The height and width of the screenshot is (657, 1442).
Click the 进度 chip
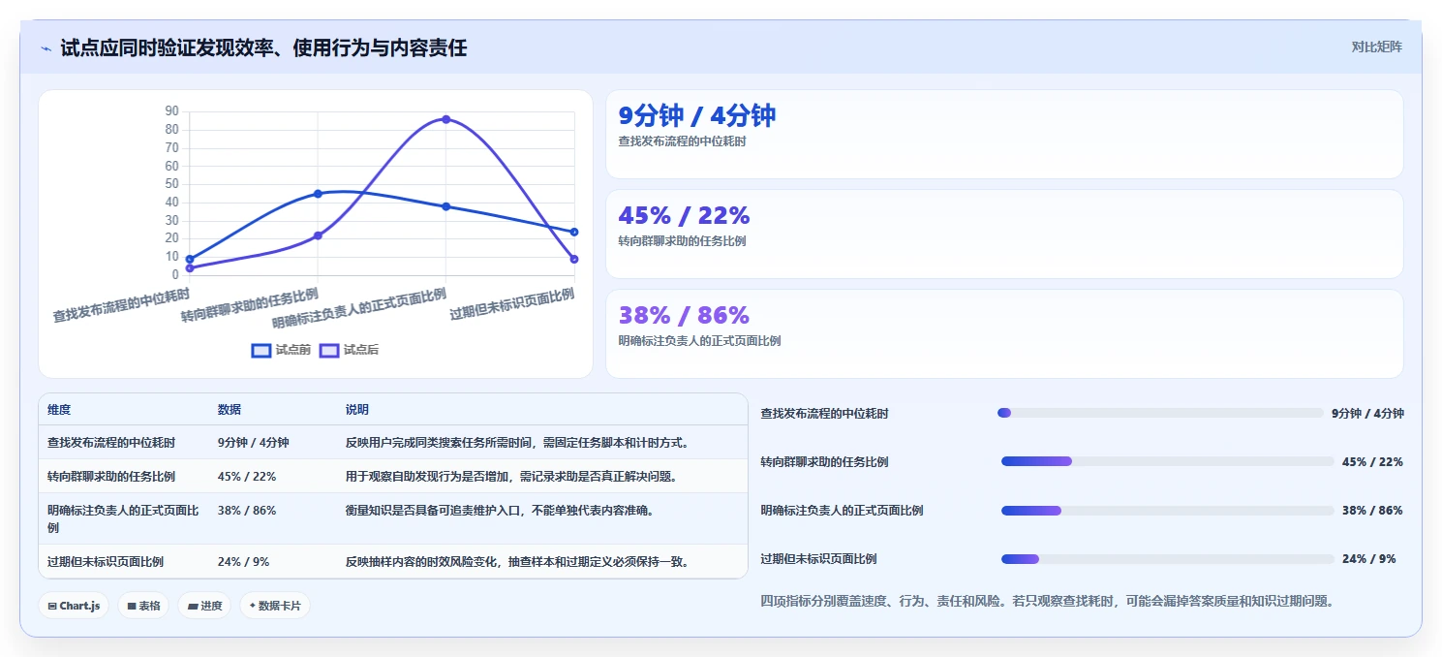click(x=204, y=606)
